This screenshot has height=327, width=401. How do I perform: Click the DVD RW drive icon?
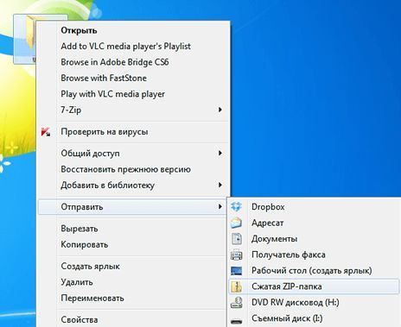tap(237, 303)
